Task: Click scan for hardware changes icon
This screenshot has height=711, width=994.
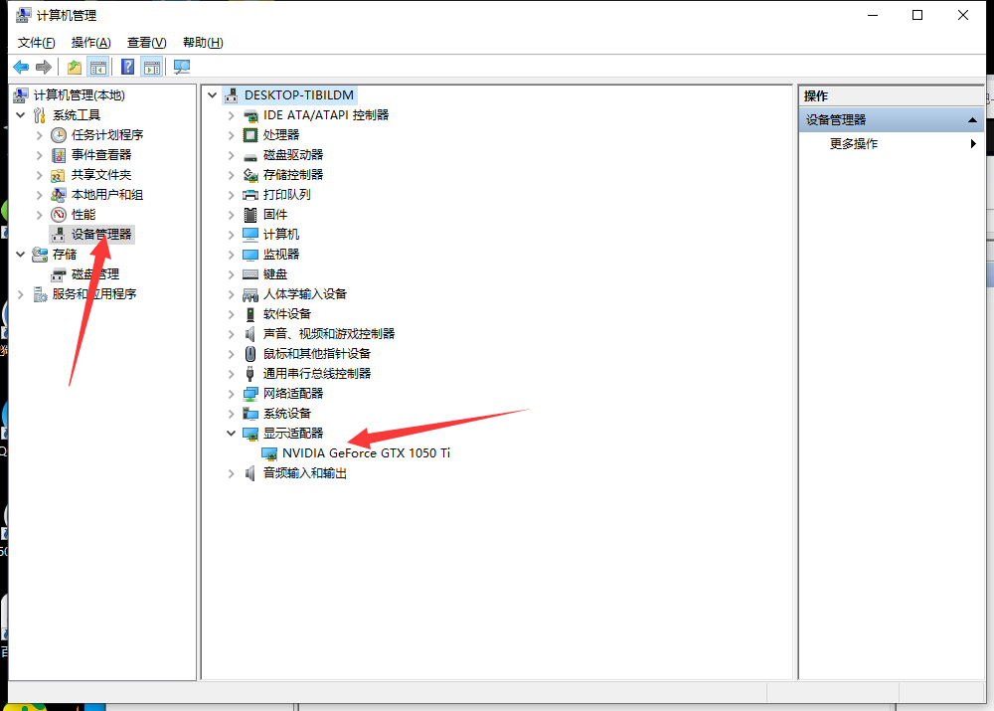Action: [x=182, y=67]
